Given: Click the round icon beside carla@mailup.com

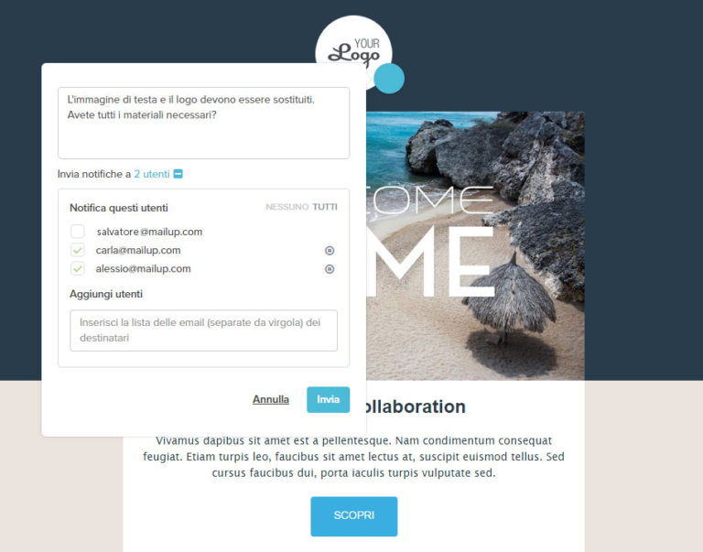Looking at the screenshot, I should pos(330,251).
